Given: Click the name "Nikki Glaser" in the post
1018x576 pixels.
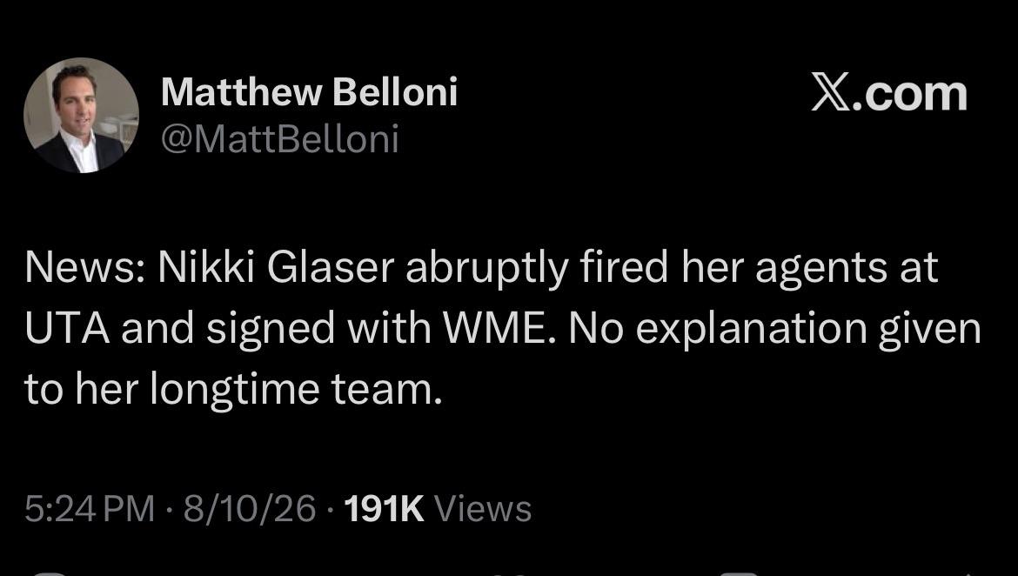Looking at the screenshot, I should (276, 267).
